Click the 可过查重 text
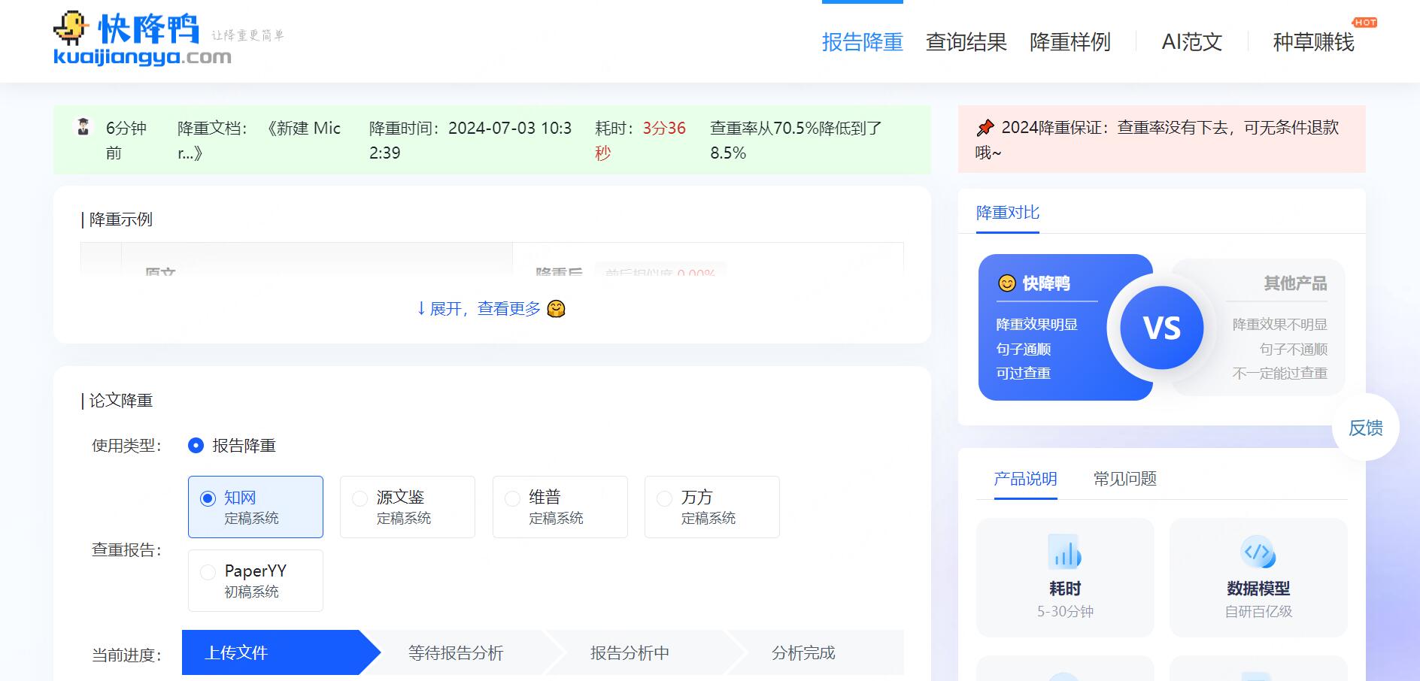The height and width of the screenshot is (681, 1420). (x=1023, y=374)
